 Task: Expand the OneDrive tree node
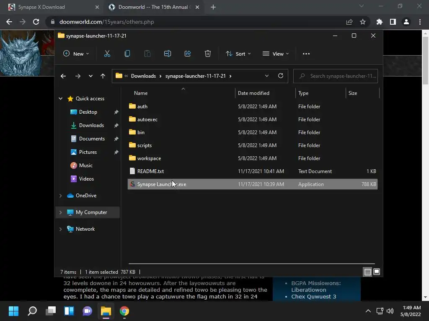click(60, 196)
